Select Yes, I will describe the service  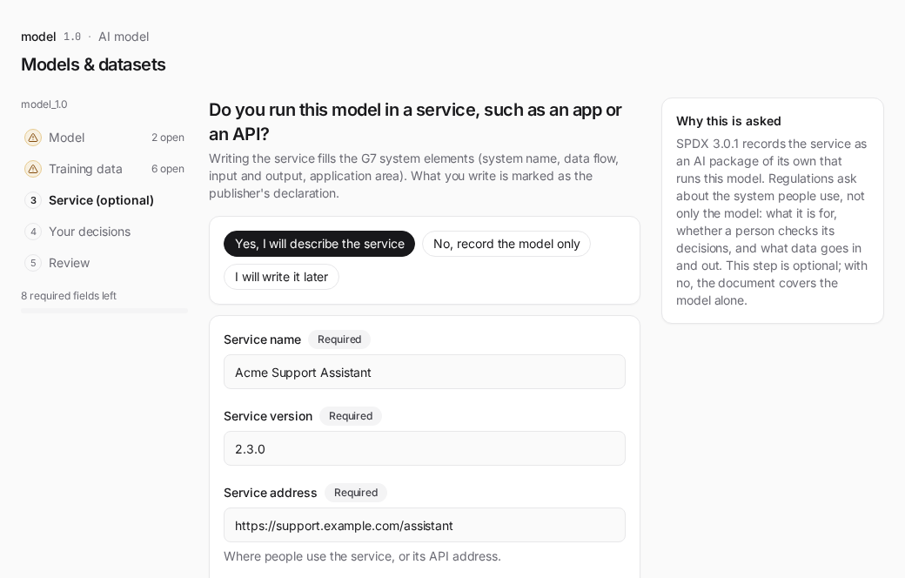tap(319, 244)
